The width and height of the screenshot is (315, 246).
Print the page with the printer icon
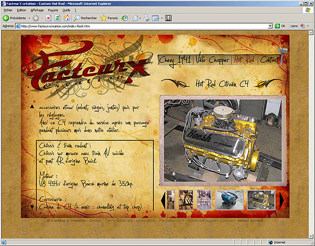pyautogui.click(x=146, y=18)
